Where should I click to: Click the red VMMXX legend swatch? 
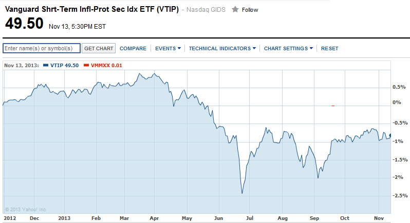(x=86, y=65)
